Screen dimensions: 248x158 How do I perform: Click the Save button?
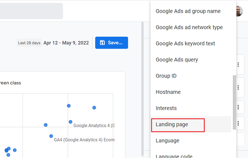click(112, 43)
